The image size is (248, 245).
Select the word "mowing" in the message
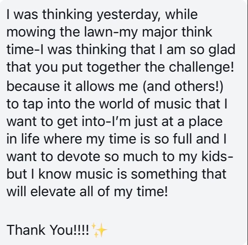[x=31, y=32]
